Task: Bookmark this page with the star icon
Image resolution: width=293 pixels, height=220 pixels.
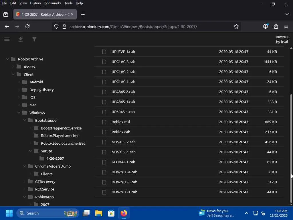Action: (x=236, y=26)
